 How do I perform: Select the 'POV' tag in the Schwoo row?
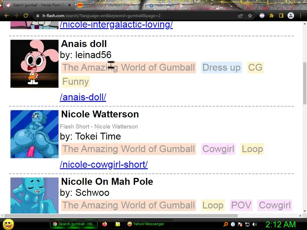click(241, 205)
